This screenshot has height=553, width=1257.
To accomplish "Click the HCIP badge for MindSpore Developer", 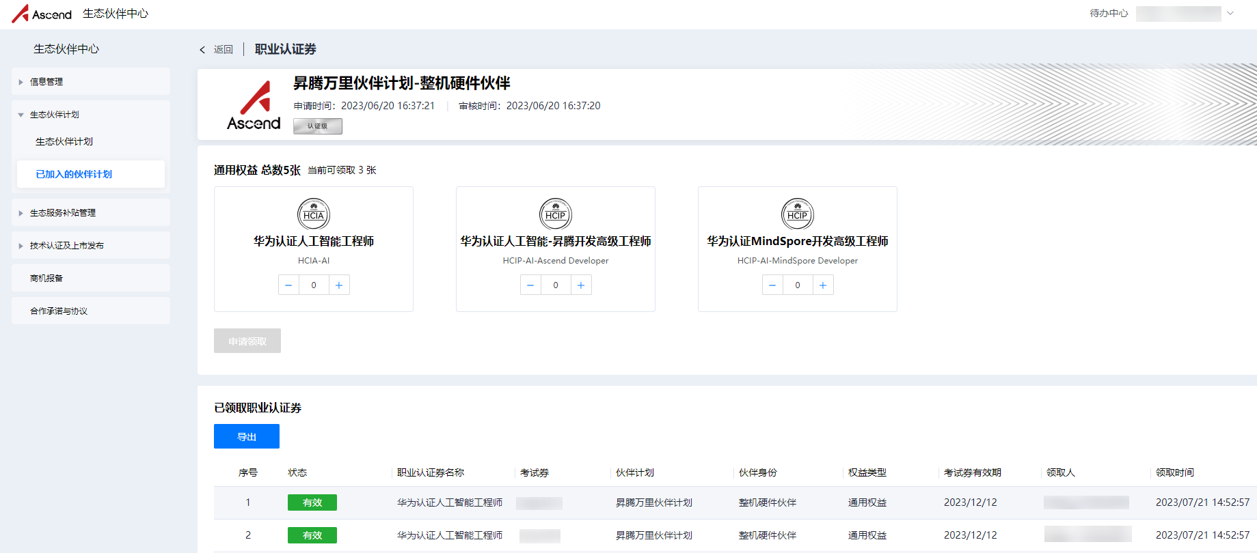I will pyautogui.click(x=798, y=214).
